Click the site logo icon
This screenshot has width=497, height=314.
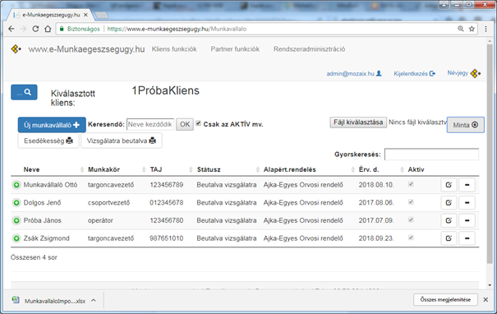(16, 49)
